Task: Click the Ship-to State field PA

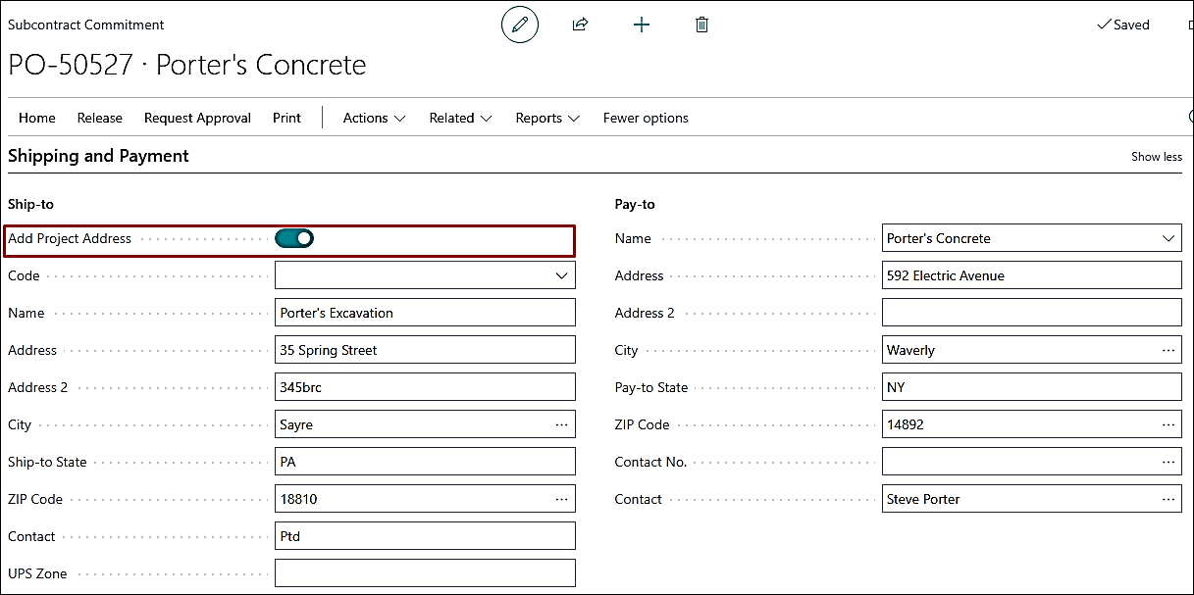Action: click(x=425, y=462)
